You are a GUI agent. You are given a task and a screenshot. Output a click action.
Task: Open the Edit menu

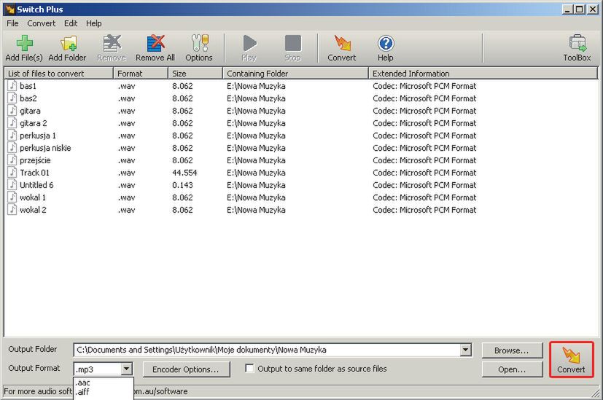click(71, 23)
